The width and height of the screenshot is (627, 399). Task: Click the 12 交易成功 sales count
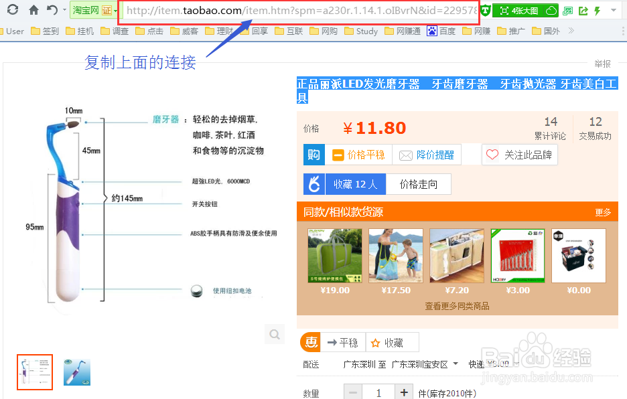coord(595,129)
